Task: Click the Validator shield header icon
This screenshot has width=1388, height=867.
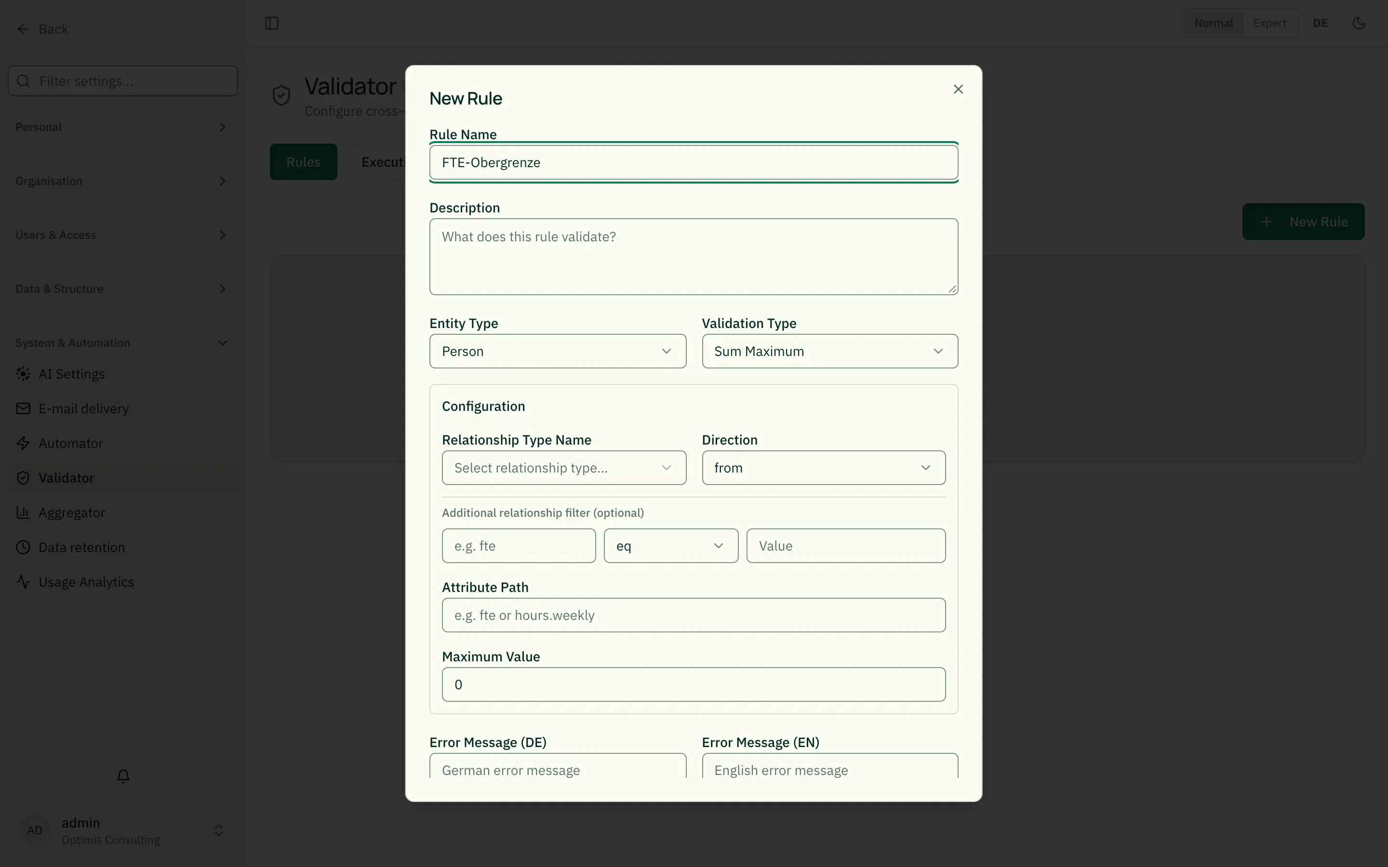Action: 281,95
